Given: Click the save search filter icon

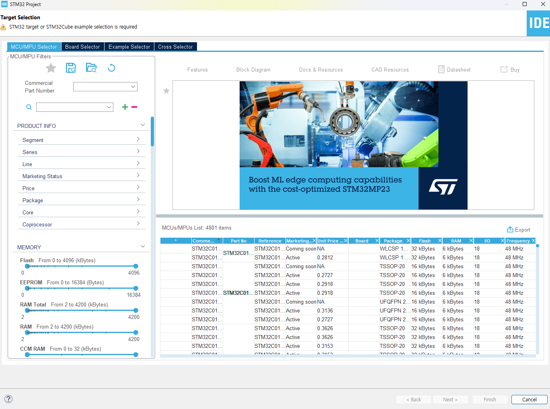Looking at the screenshot, I should [71, 68].
